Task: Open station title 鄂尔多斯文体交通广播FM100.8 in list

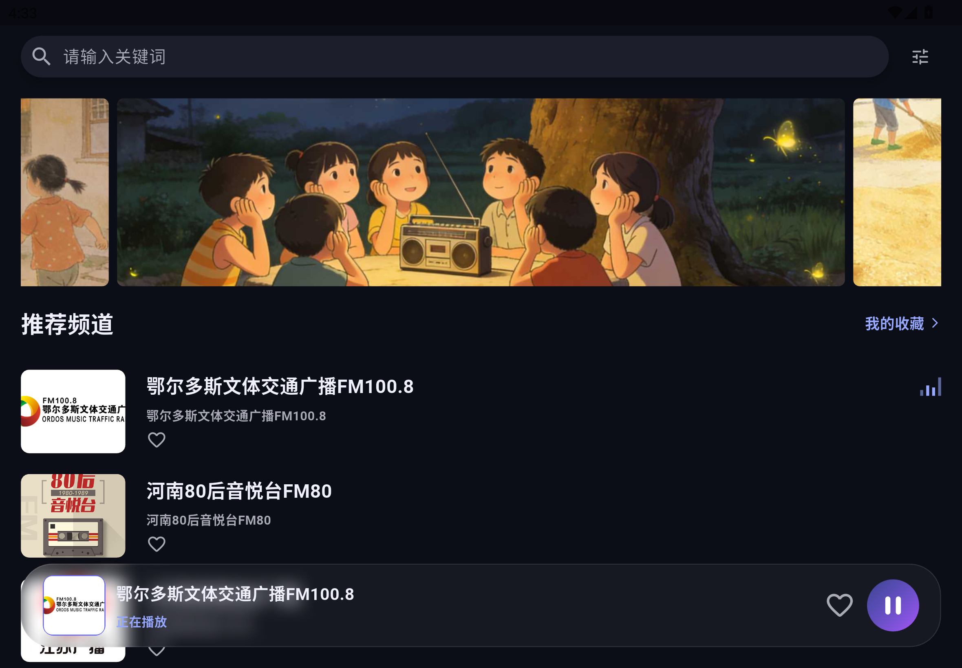Action: pyautogui.click(x=280, y=386)
